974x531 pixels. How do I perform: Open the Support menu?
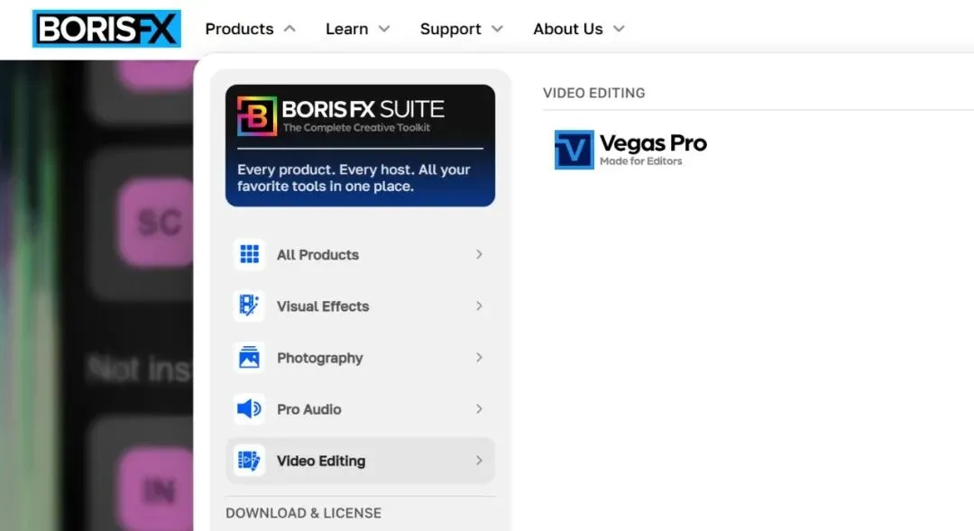pyautogui.click(x=450, y=29)
